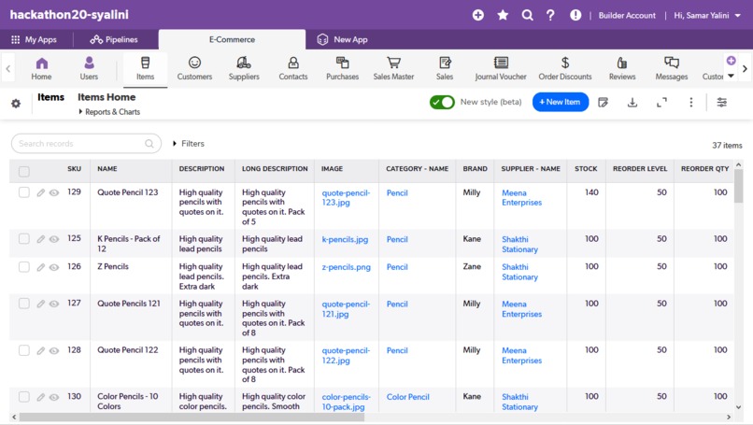Edit record SKU 126 pencil icon
The image size is (753, 425).
tap(41, 267)
